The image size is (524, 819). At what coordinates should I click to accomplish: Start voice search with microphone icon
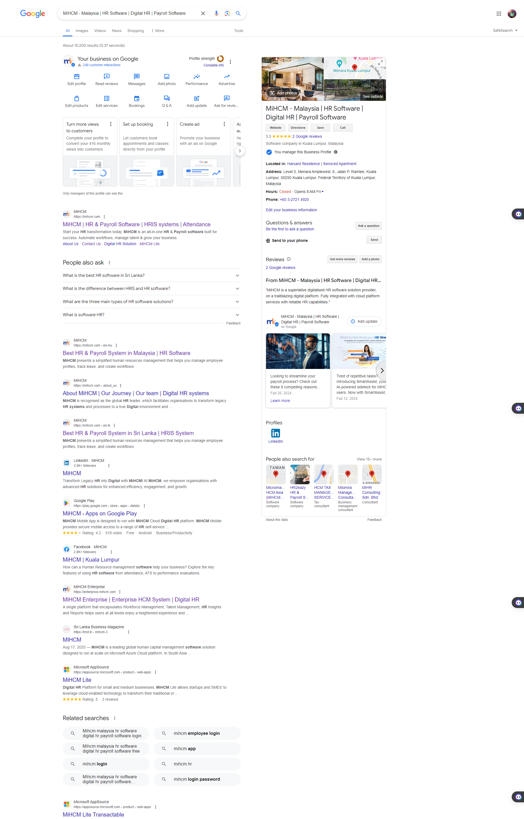click(x=216, y=13)
